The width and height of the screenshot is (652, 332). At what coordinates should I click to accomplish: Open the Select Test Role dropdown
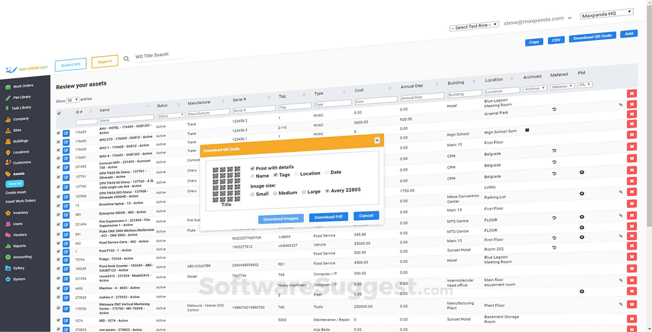click(x=474, y=25)
